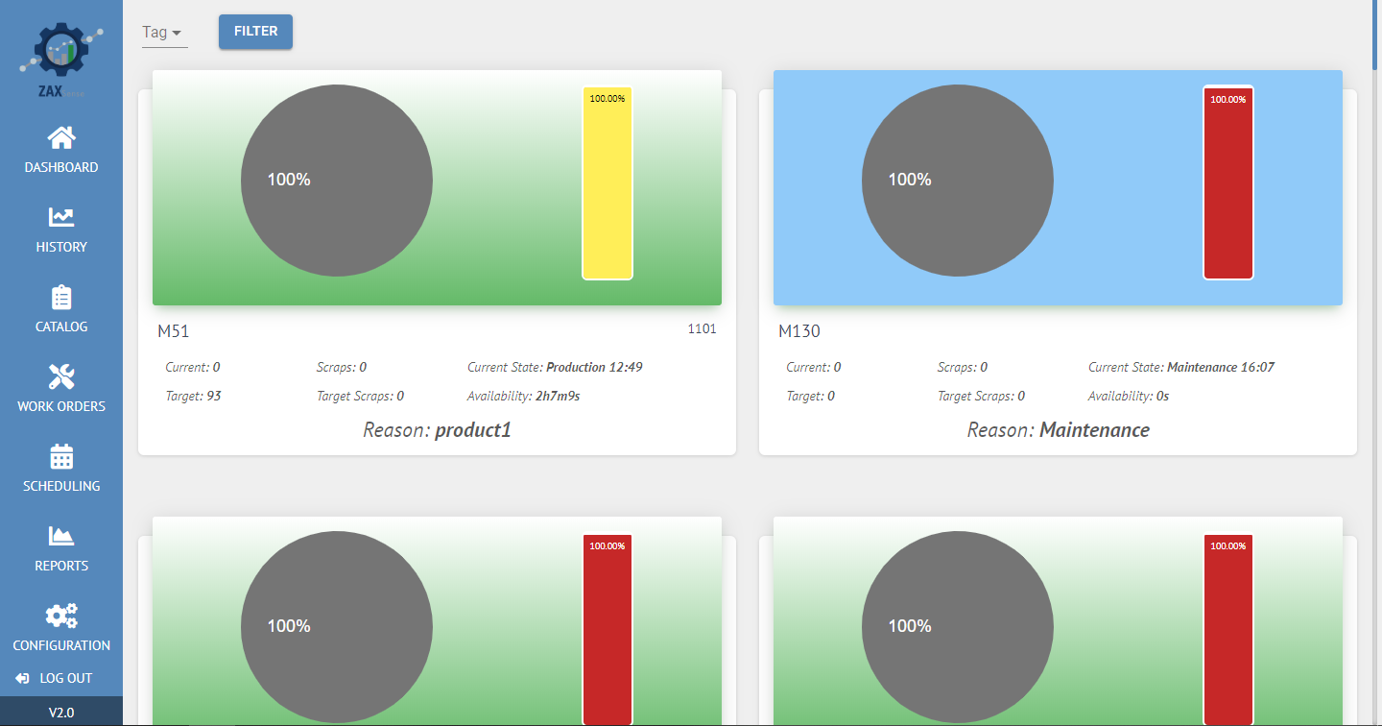This screenshot has height=726, width=1382.
Task: Click the M51 machine name
Action: tap(174, 331)
